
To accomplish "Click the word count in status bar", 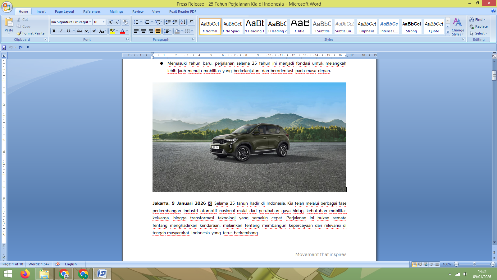I will [x=39, y=264].
